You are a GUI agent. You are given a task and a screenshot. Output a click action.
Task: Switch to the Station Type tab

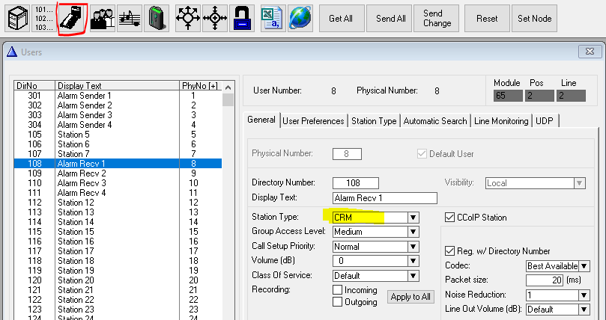point(374,121)
